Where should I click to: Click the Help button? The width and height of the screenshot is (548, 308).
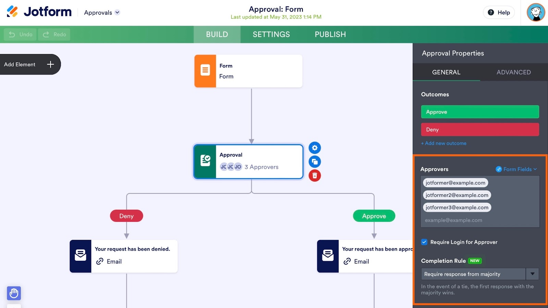pyautogui.click(x=499, y=13)
